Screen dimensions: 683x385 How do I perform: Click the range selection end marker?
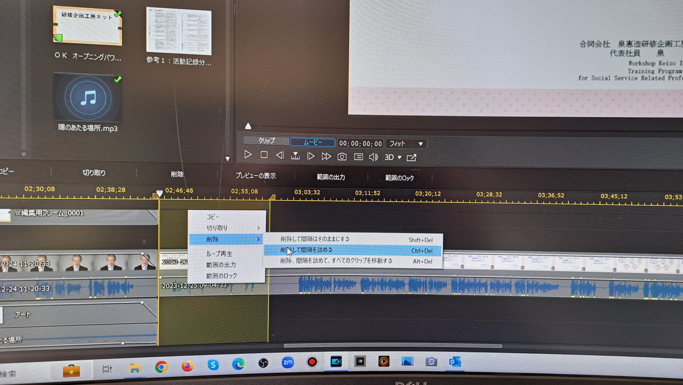[272, 197]
